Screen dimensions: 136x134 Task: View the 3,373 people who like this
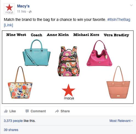13,121
